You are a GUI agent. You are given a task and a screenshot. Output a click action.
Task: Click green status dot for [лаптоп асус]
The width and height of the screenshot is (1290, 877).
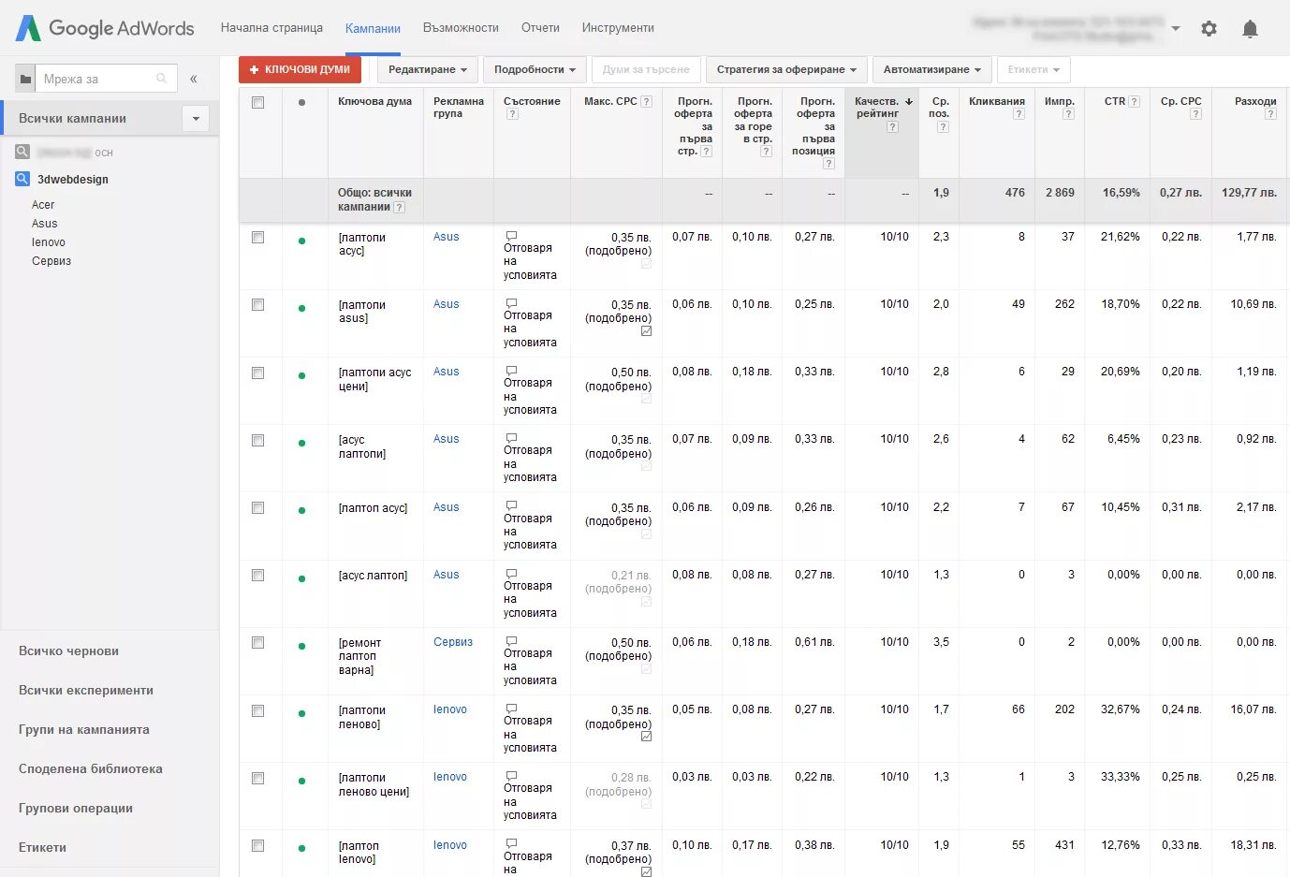click(301, 511)
